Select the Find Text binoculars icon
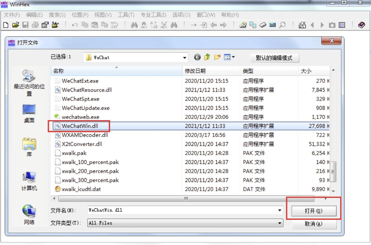Image resolution: width=371 pixels, height=245 pixels. pos(134,25)
